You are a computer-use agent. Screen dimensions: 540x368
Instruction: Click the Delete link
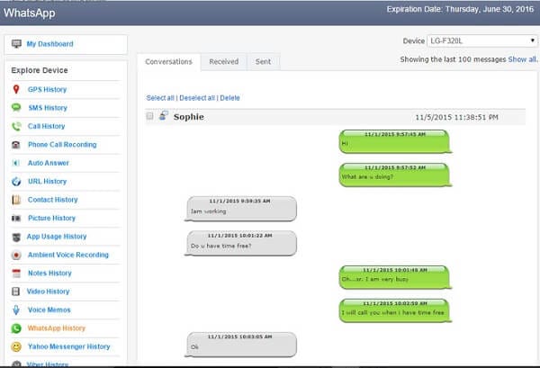tap(229, 97)
